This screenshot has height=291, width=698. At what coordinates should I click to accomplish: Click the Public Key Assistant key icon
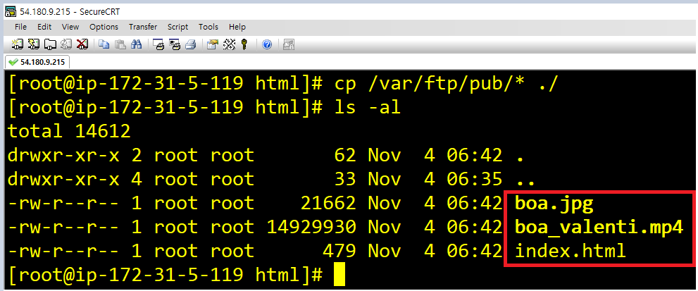[244, 44]
